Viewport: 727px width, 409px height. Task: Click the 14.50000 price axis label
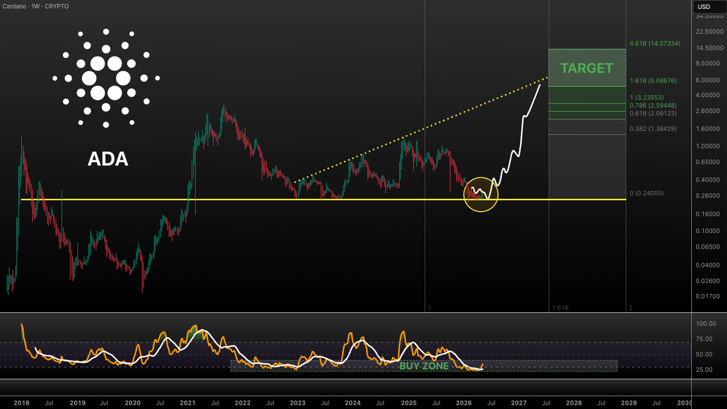tap(710, 48)
